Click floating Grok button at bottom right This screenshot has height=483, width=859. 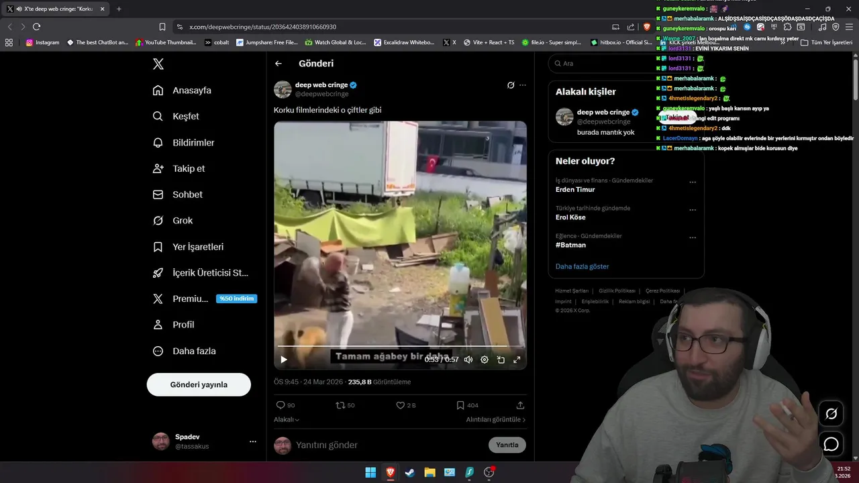[x=831, y=414]
